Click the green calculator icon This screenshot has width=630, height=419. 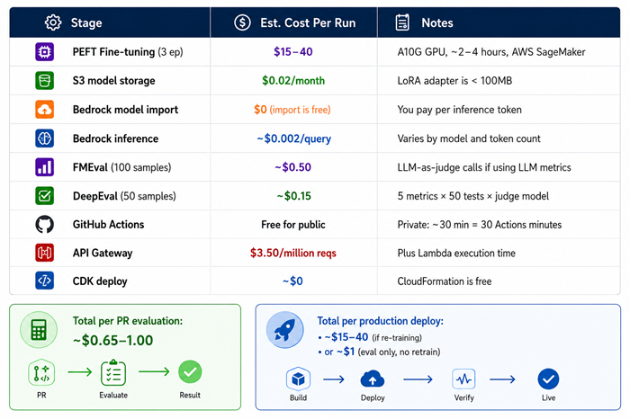point(39,329)
